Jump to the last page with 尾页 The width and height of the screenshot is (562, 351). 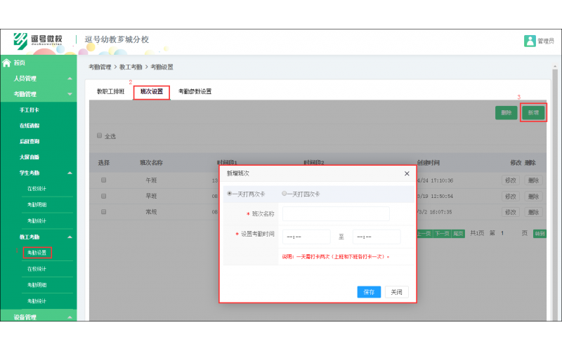(x=458, y=234)
